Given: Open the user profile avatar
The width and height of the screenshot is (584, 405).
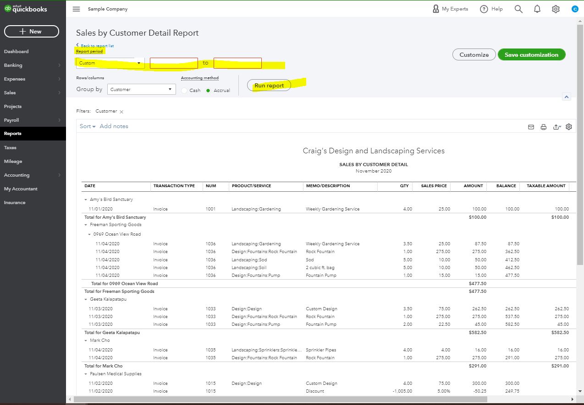Looking at the screenshot, I should [575, 9].
